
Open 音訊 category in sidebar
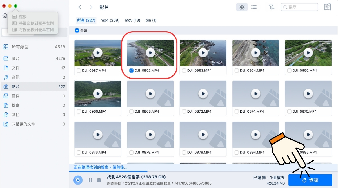(x=34, y=77)
